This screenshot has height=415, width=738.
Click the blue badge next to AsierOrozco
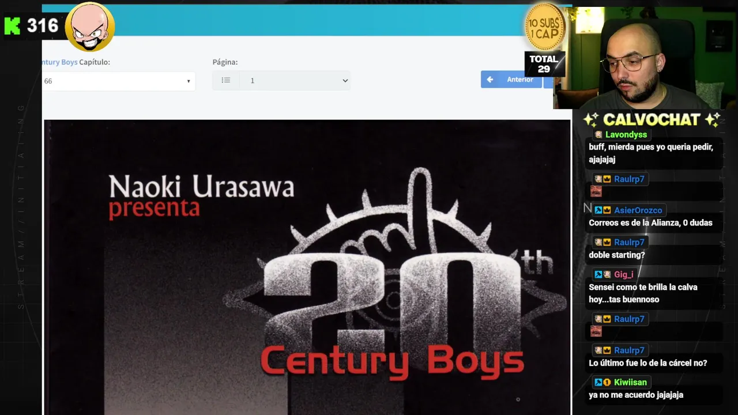coord(598,210)
